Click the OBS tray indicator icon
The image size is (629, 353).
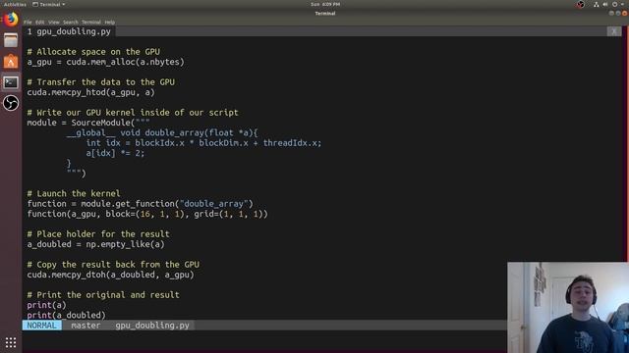pyautogui.click(x=580, y=4)
